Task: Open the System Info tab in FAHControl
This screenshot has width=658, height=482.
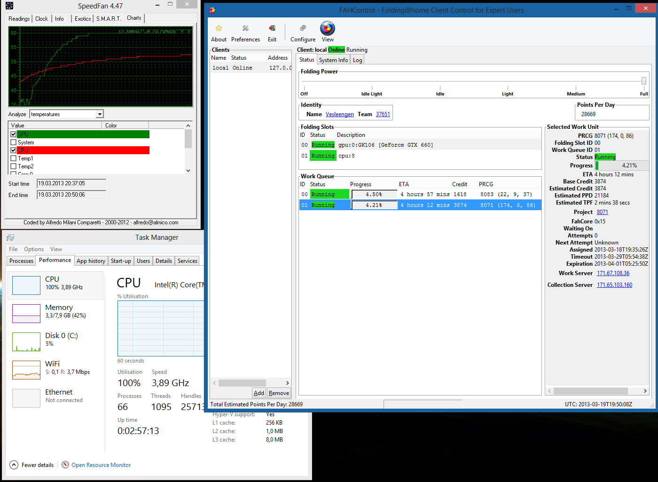Action: click(x=333, y=60)
